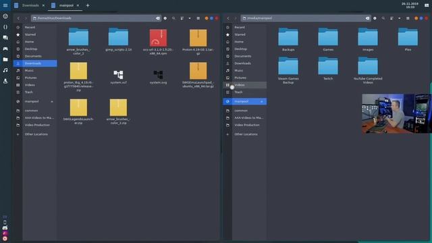432x243 pixels.
Task: Toggle view mode in mainpool window toolbar
Action: point(391,18)
